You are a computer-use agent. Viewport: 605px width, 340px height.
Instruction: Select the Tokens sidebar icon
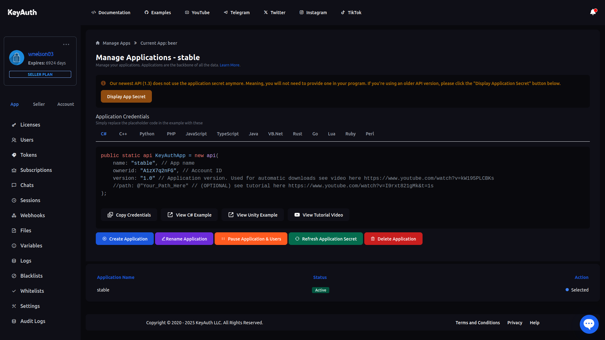click(14, 155)
